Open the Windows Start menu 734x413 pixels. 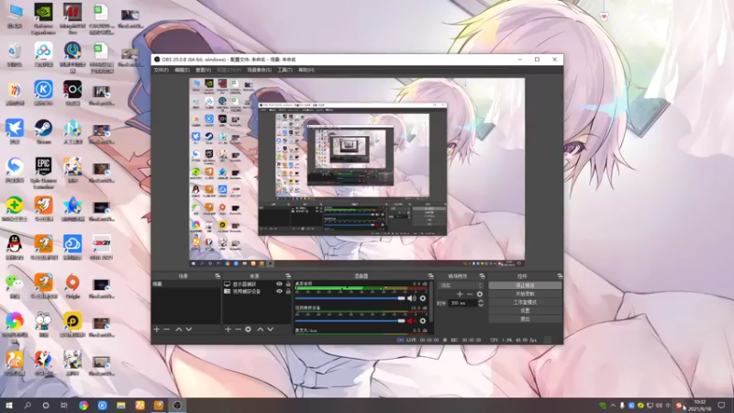coord(9,406)
